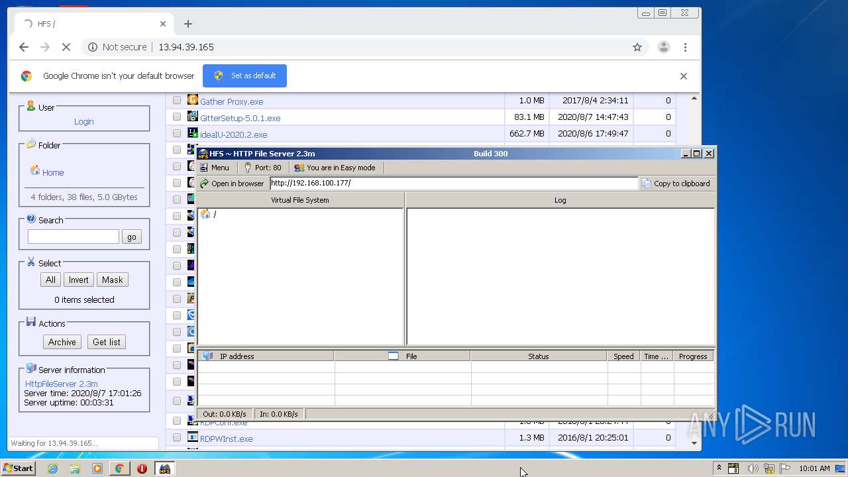The width and height of the screenshot is (848, 477).
Task: Click Set as default button
Action: 244,76
